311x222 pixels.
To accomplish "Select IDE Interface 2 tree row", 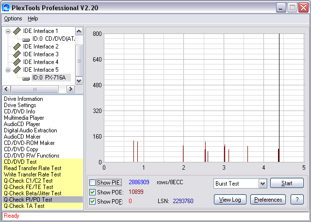I will point(41,47).
